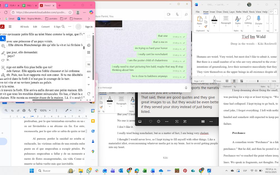Bookmark page with the star icon
Image resolution: width=280 pixels, height=175 pixels.
tap(70, 12)
